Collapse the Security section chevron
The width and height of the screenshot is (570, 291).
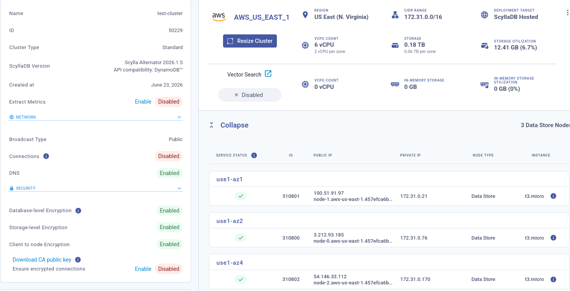[x=179, y=188]
